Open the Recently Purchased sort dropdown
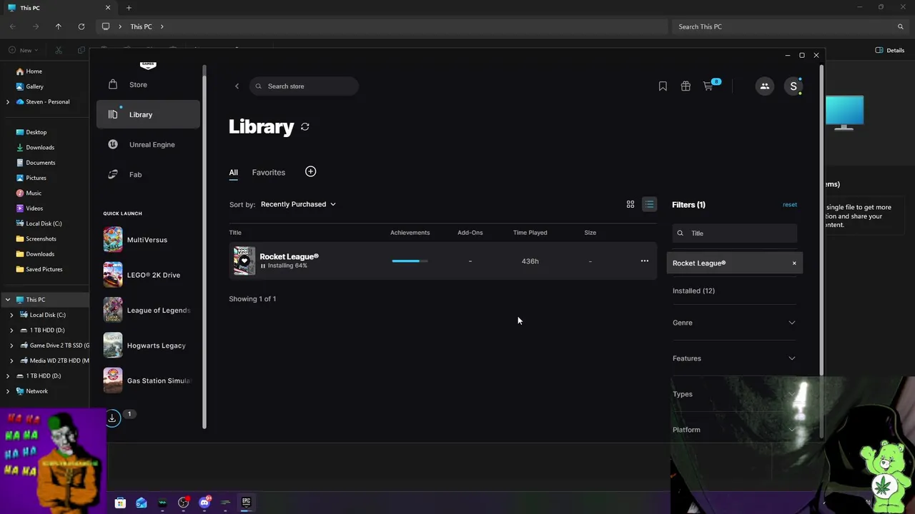The image size is (915, 514). pos(298,204)
